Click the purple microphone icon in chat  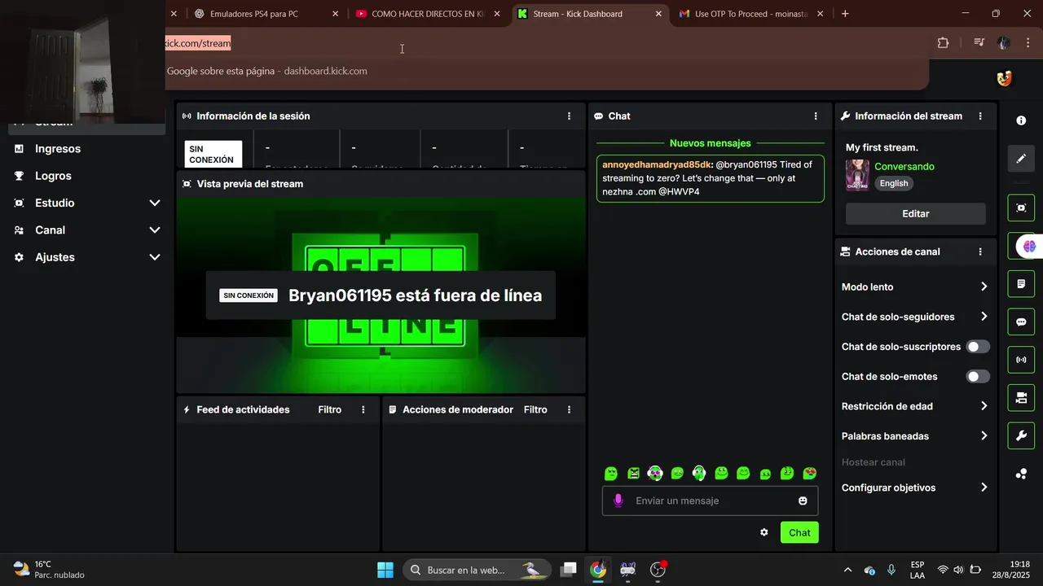click(618, 501)
